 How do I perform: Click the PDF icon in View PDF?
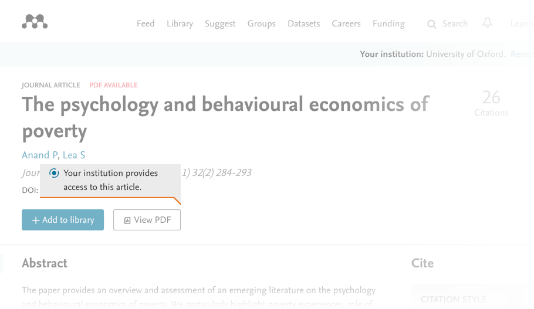tap(127, 220)
